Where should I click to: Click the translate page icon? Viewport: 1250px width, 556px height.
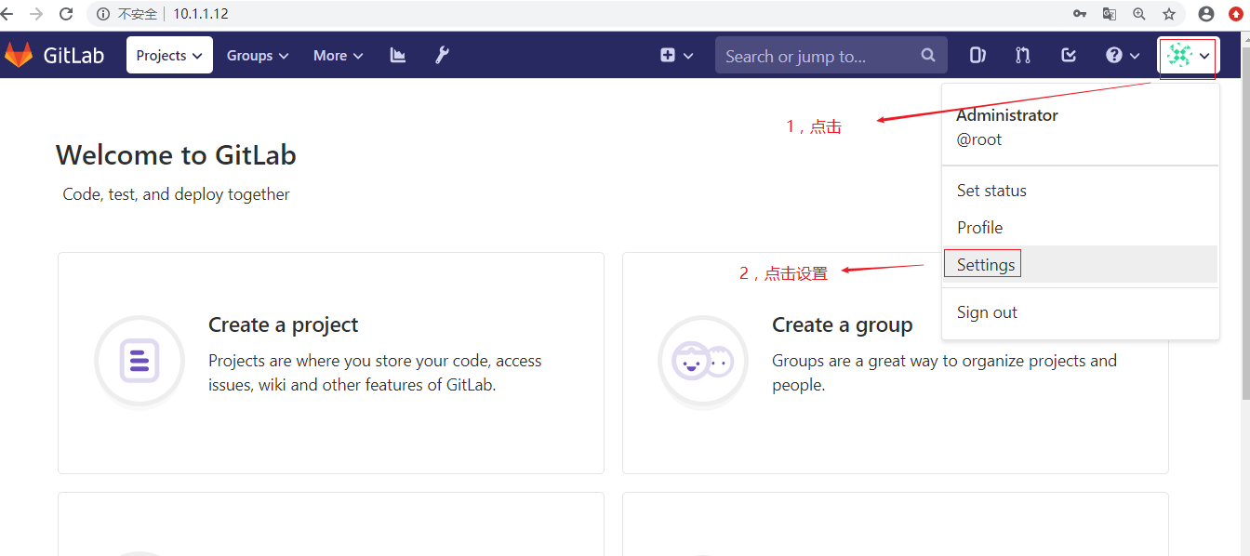(1110, 14)
